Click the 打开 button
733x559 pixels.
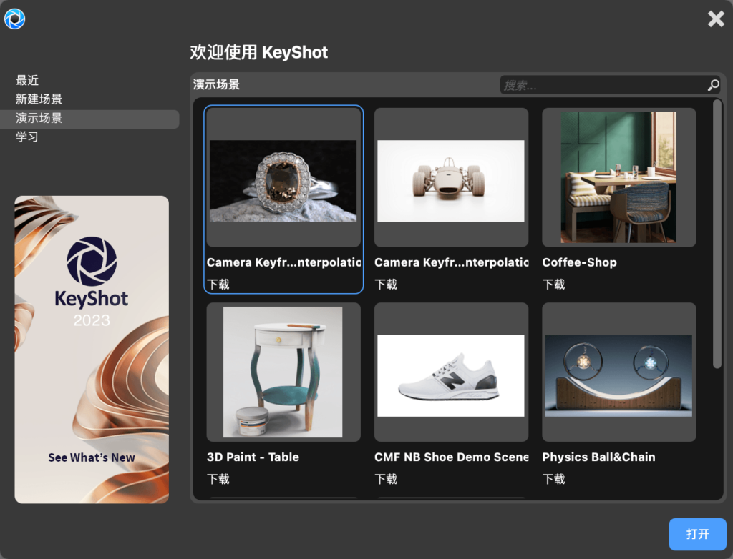[697, 534]
